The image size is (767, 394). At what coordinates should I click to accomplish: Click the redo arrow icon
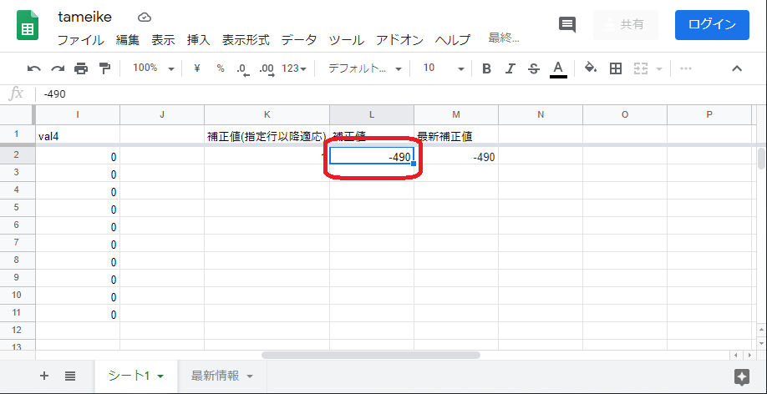[x=57, y=68]
